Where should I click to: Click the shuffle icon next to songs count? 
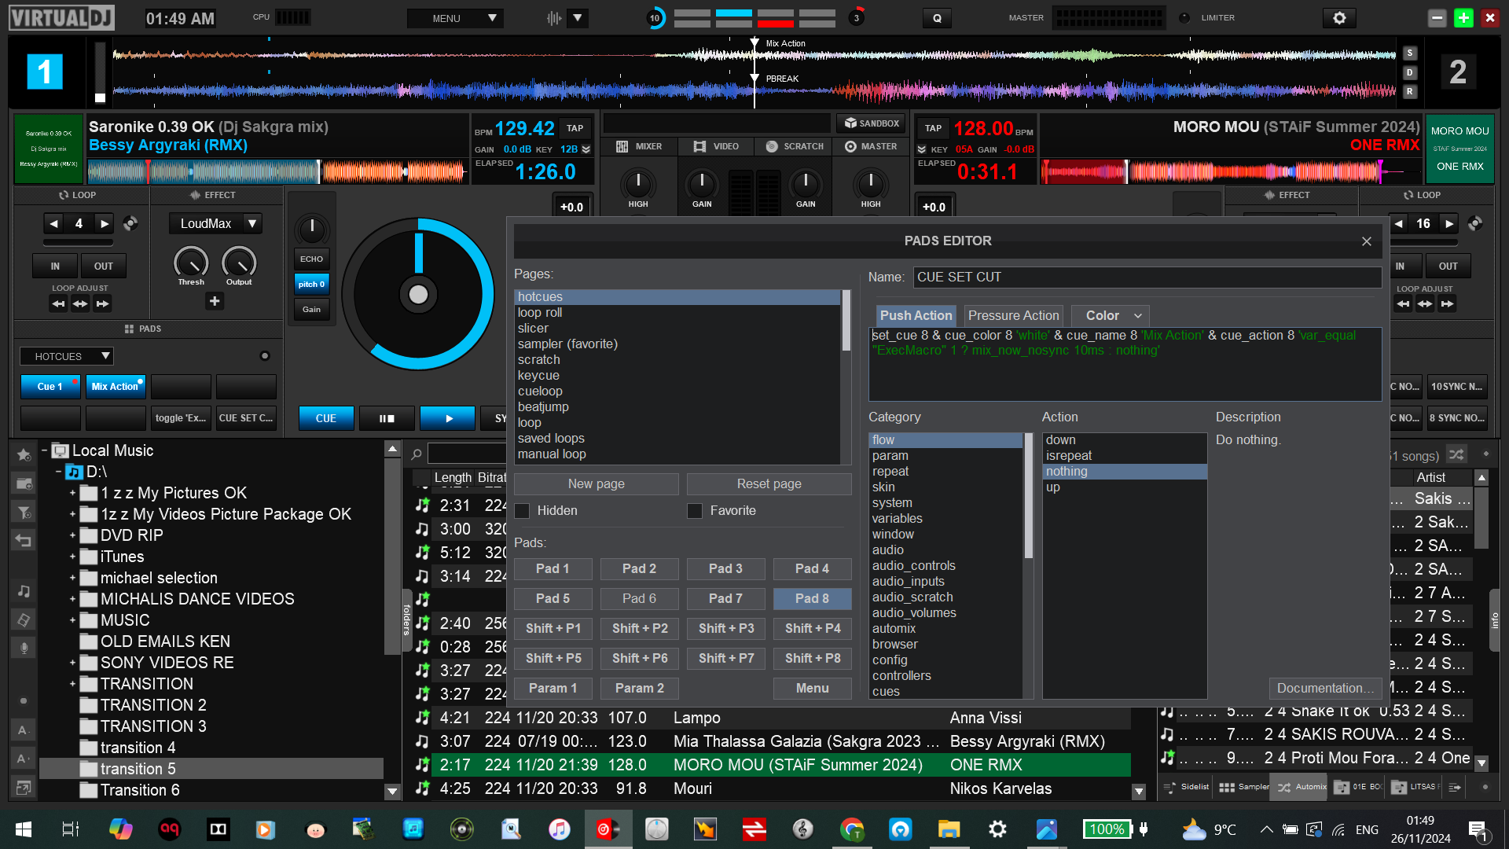click(x=1456, y=455)
